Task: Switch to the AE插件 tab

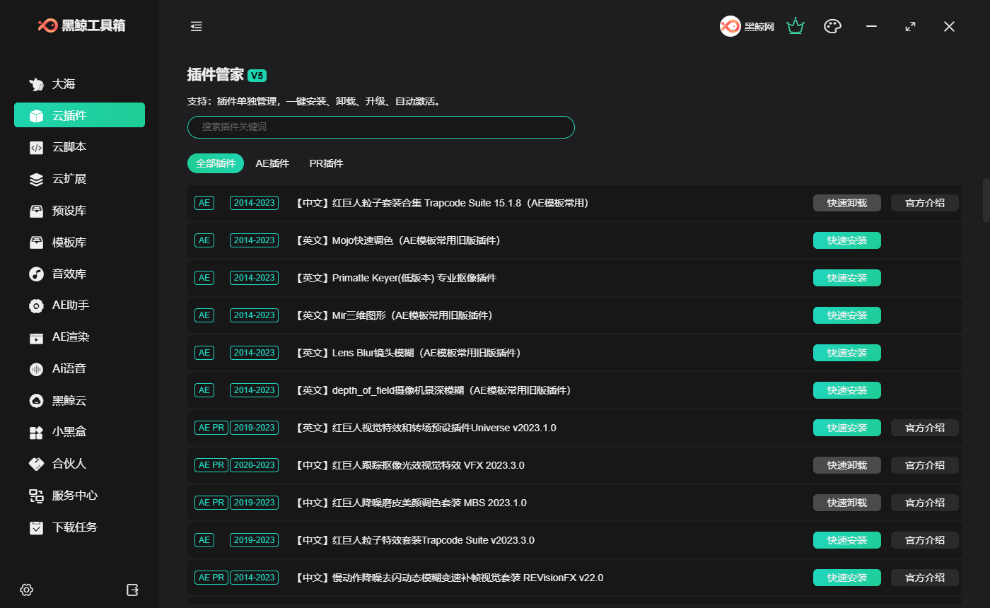Action: [272, 163]
